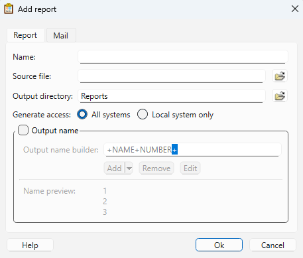Click the Name preview value 3
Screen dimensions: 303x258
pyautogui.click(x=105, y=212)
